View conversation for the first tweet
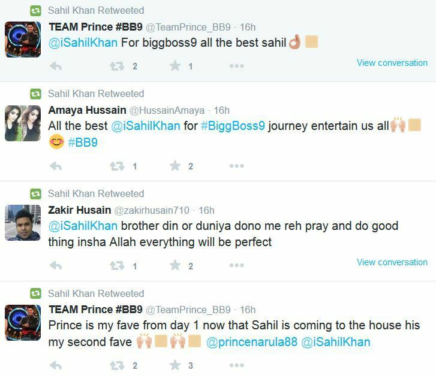The width and height of the screenshot is (436, 376). pyautogui.click(x=392, y=63)
